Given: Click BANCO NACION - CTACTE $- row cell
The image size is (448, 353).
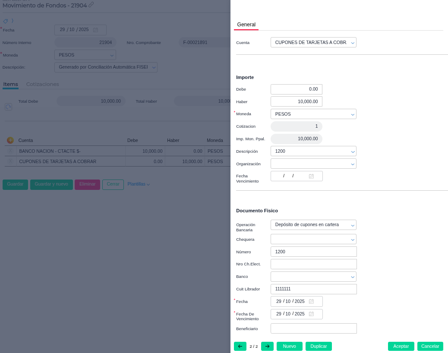Looking at the screenshot, I should [71, 151].
